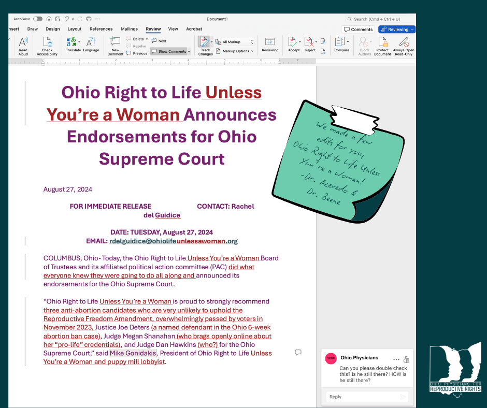Go to the Next comment
Image resolution: width=487 pixels, height=408 pixels.
pos(159,41)
